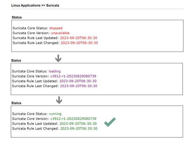Click the Linux Applications >> Suricata heading
The width and height of the screenshot is (191, 147).
35,6
